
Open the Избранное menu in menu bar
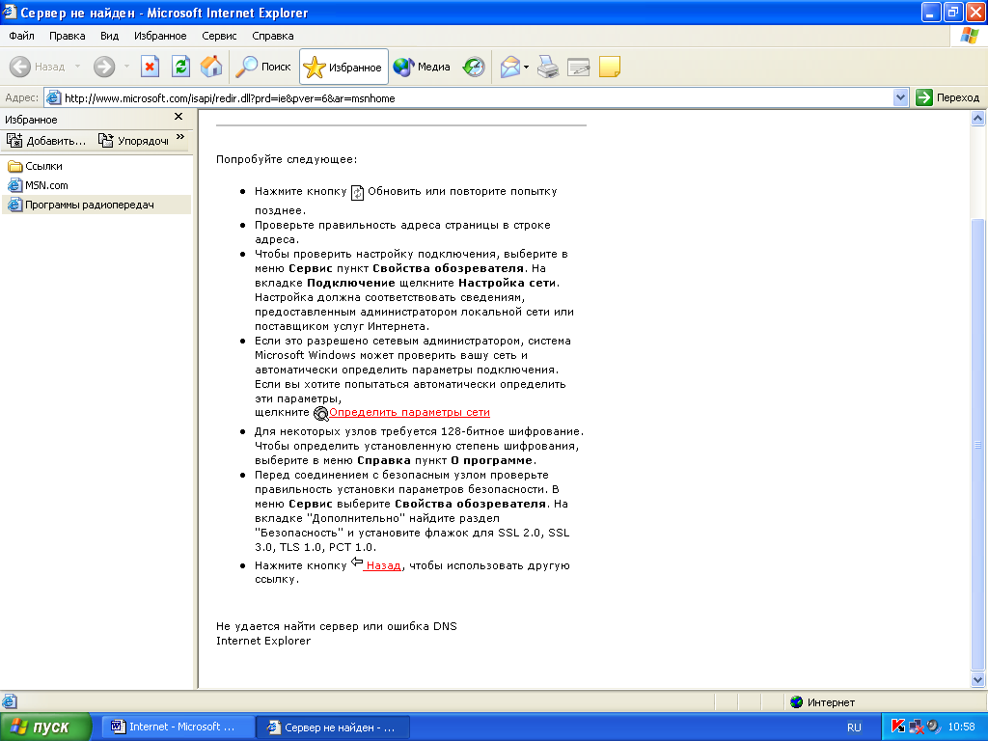tap(160, 36)
